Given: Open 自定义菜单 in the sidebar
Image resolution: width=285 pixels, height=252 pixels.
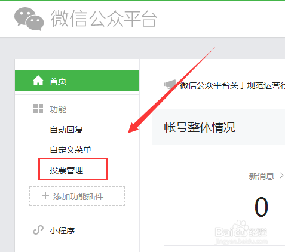Looking at the screenshot, I should coord(71,150).
